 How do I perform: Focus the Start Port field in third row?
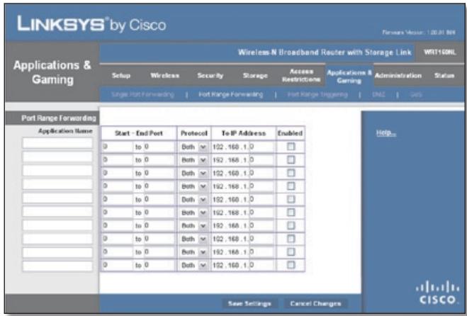pyautogui.click(x=118, y=173)
